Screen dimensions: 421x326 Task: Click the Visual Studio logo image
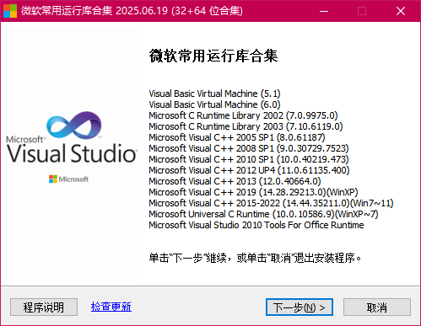click(x=72, y=137)
